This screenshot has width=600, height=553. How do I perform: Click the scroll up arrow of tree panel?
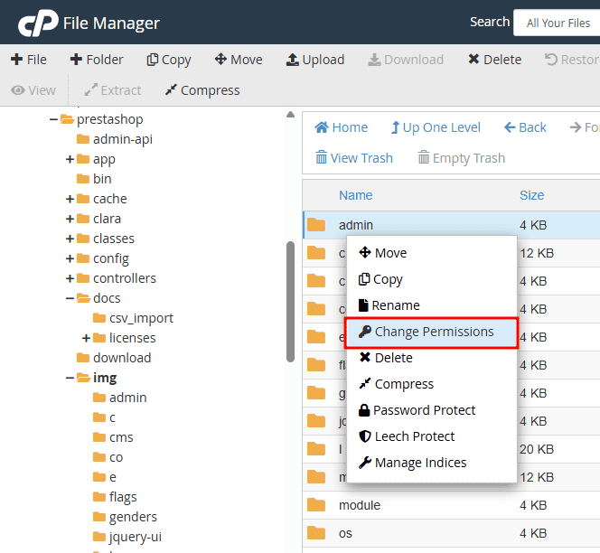point(290,115)
